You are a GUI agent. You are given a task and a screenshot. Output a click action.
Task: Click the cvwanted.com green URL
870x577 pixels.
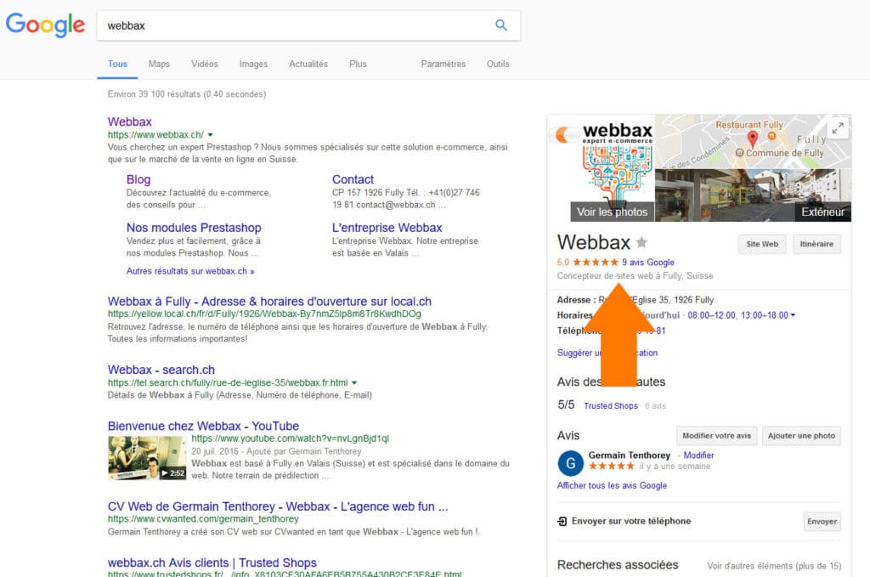tap(203, 518)
